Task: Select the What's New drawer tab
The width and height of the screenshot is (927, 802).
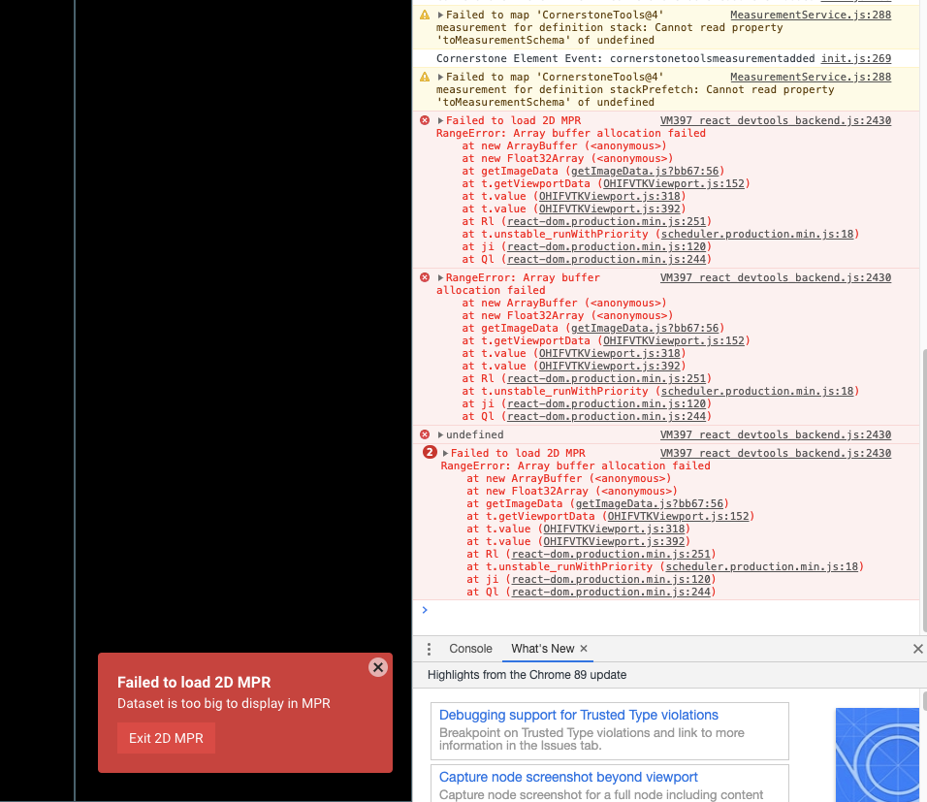Action: tap(542, 649)
